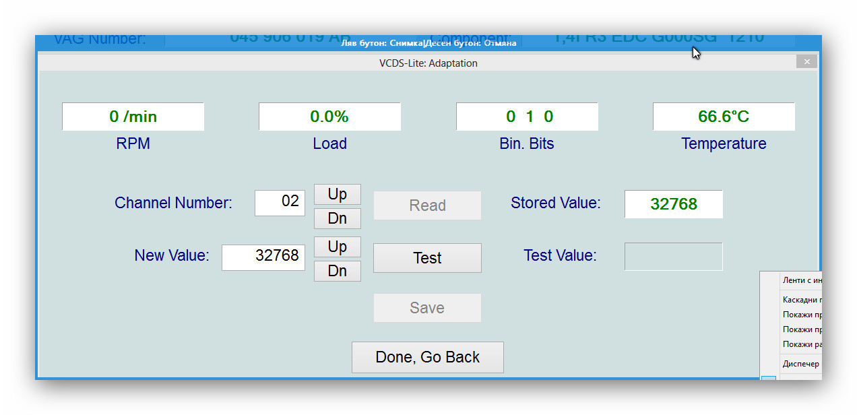Screen dimensions: 857x415
Task: Open the 'Ленти с ин...' context menu entry
Action: pyautogui.click(x=801, y=280)
